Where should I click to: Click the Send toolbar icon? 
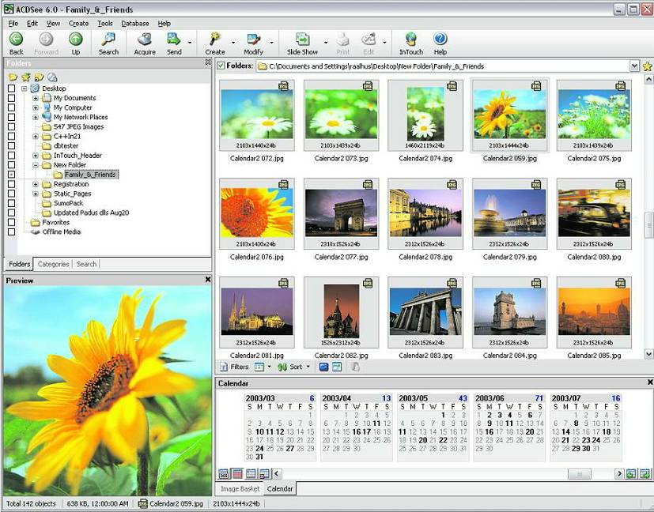[x=174, y=40]
